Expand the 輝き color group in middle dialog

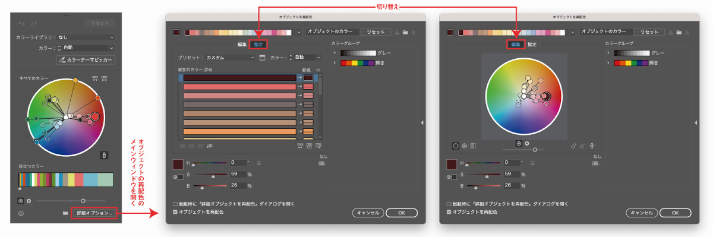(335, 62)
